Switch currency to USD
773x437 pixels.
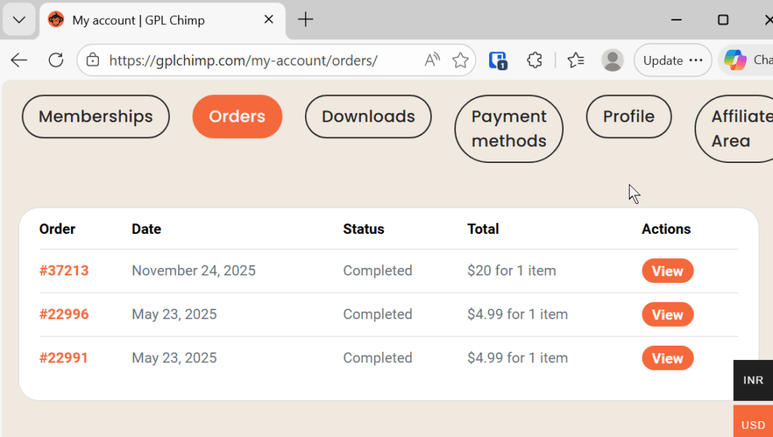coord(753,424)
